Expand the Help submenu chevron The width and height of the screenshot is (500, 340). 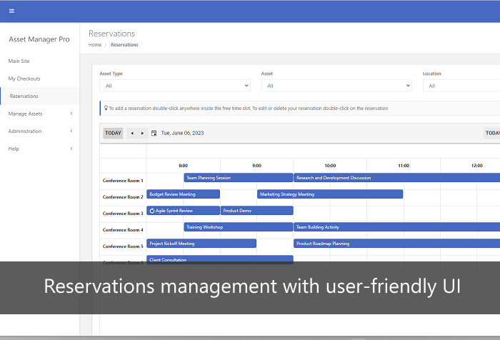coord(71,149)
